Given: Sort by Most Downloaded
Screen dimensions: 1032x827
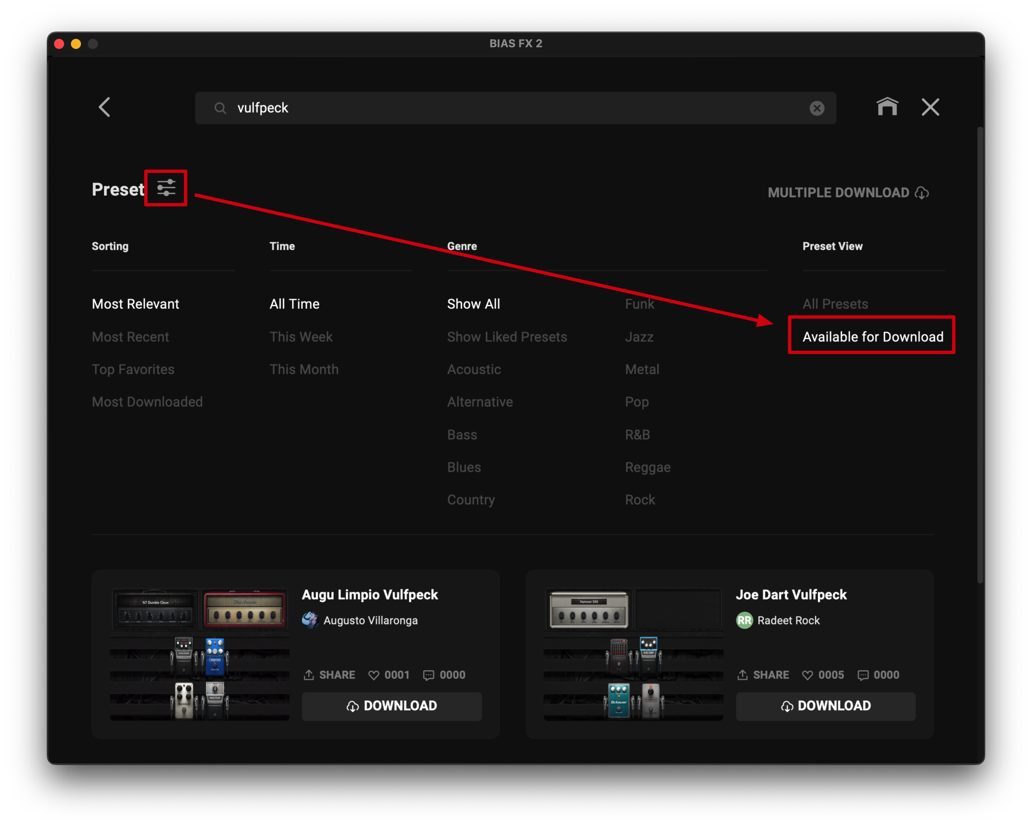Looking at the screenshot, I should tap(147, 402).
